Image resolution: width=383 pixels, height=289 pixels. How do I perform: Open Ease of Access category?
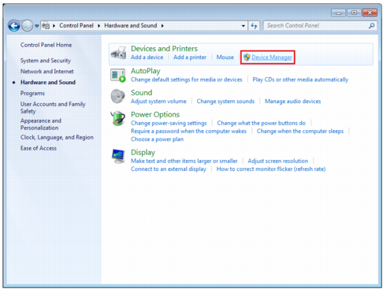[39, 148]
